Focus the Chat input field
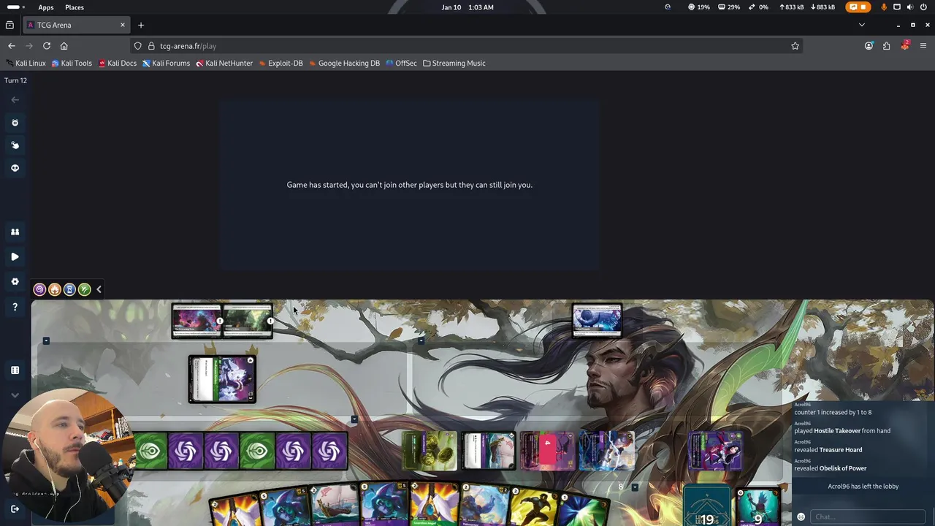The height and width of the screenshot is (526, 935). pyautogui.click(x=868, y=517)
